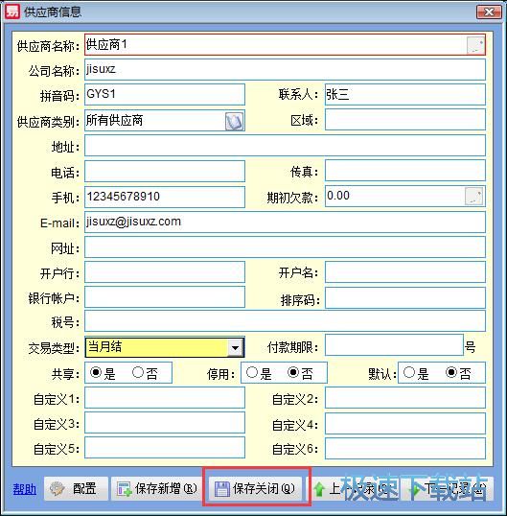This screenshot has height=516, width=507.
Task: Click the supplier name lookup icon
Action: click(x=475, y=45)
